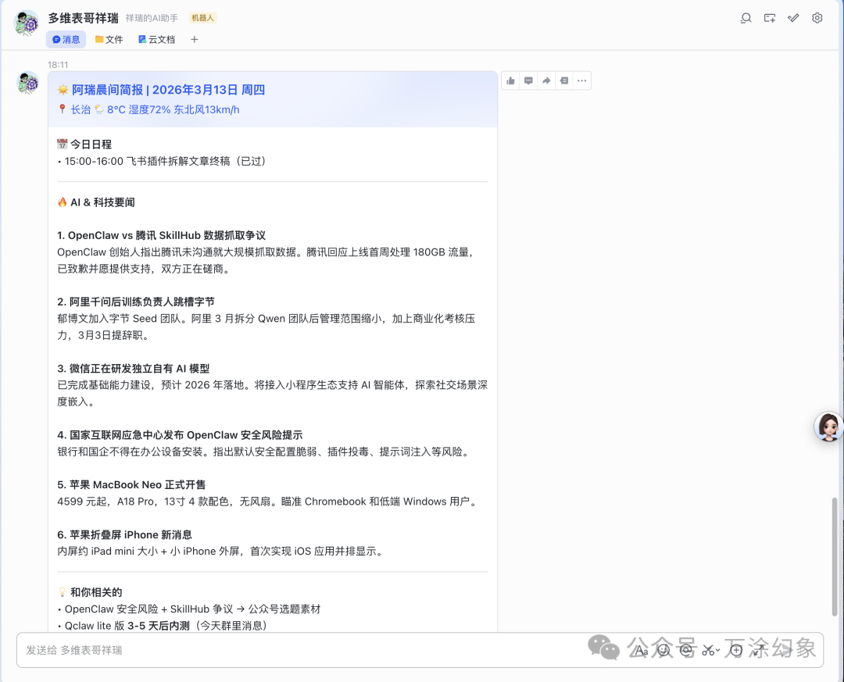Click the @mention icon in the message box
Viewport: 844px width, 682px height.
(x=686, y=650)
